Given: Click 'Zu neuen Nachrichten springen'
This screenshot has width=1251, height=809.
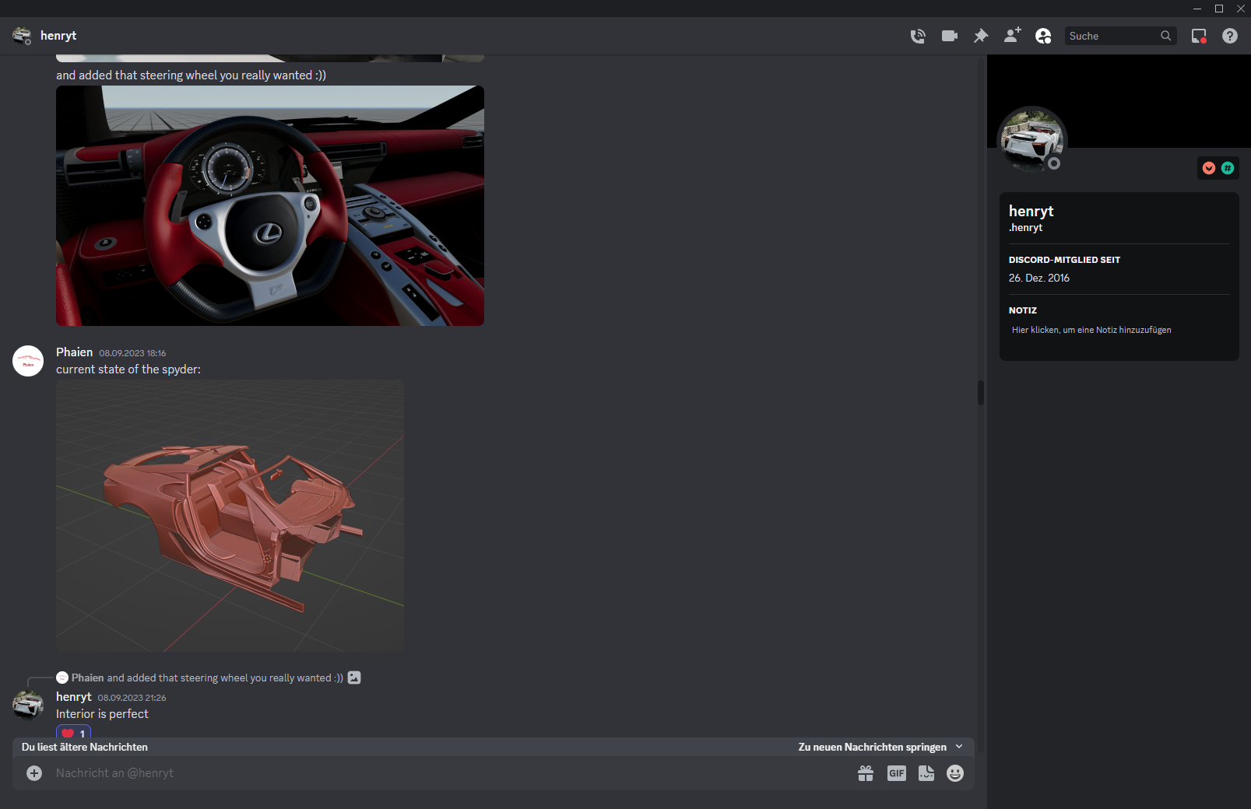Looking at the screenshot, I should (880, 747).
